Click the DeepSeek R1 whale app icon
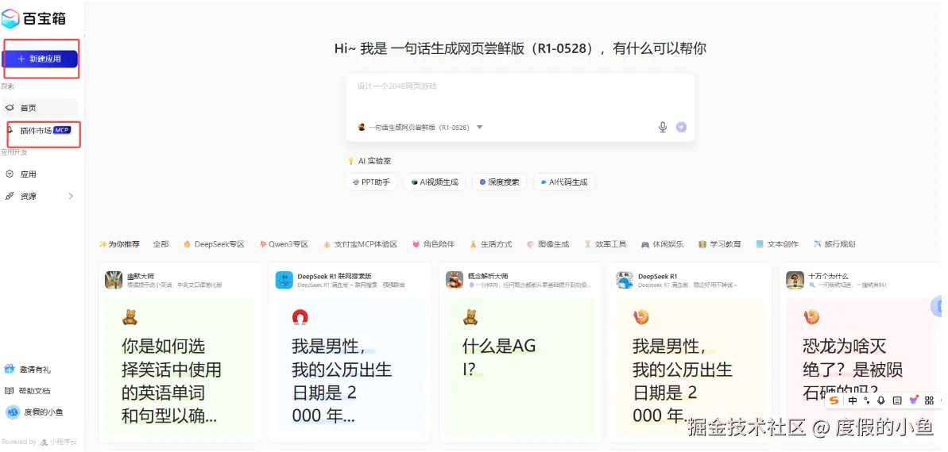Screen dimensions: 948x452 coord(625,280)
